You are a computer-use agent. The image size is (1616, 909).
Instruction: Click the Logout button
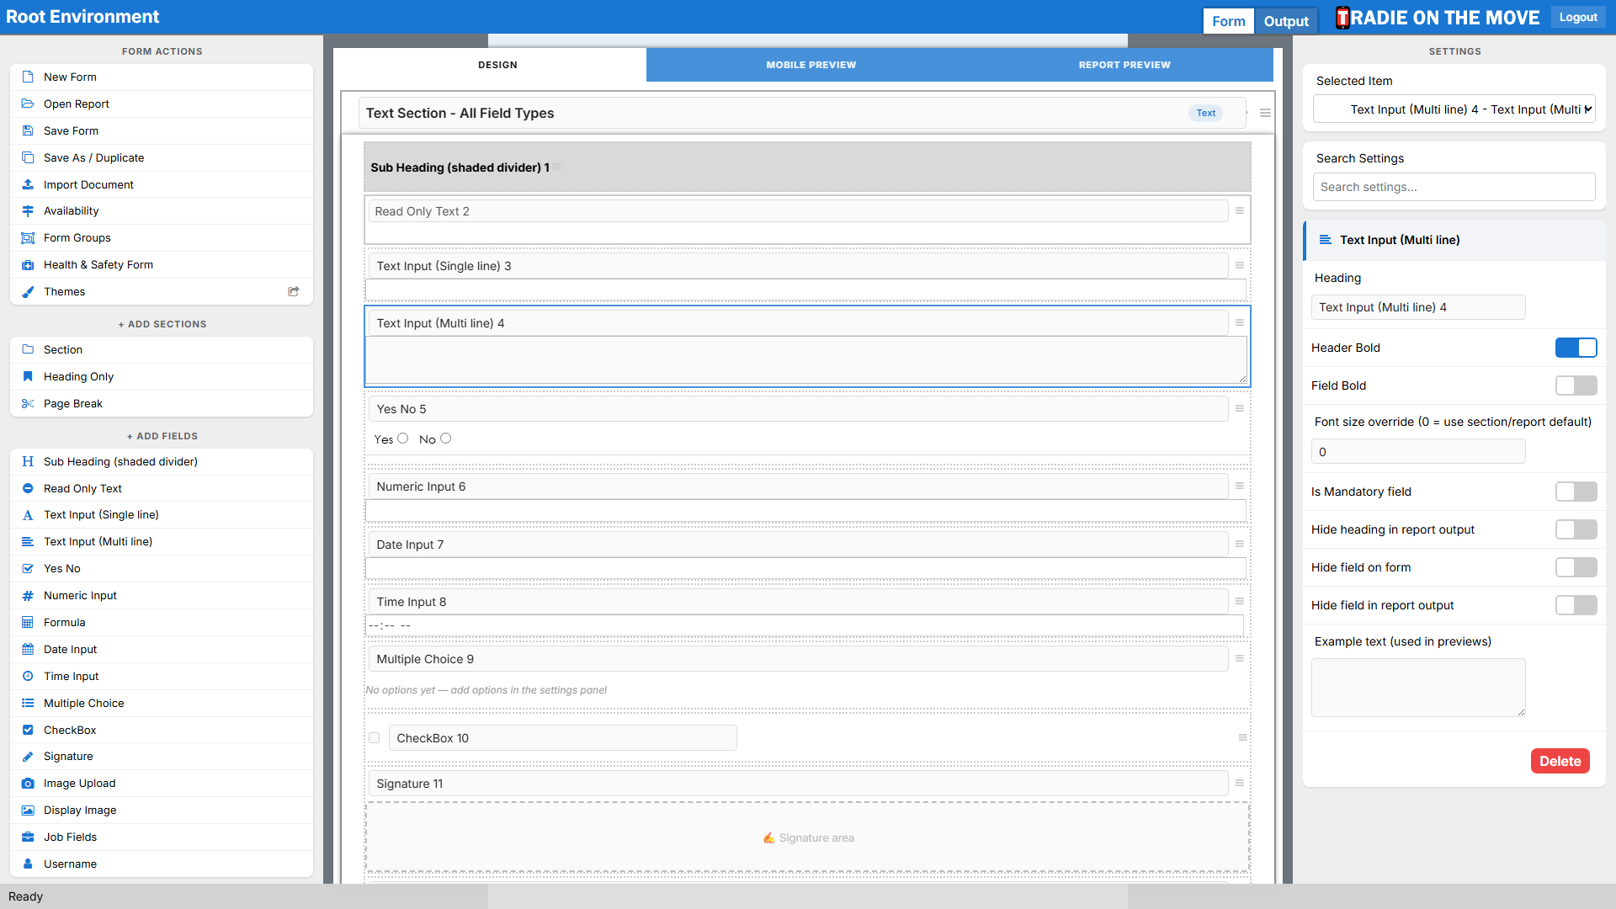coord(1578,18)
